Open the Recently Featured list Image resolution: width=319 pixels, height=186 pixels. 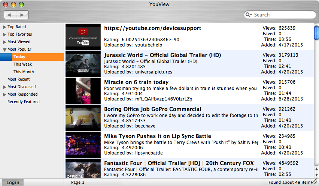pyautogui.click(x=24, y=102)
